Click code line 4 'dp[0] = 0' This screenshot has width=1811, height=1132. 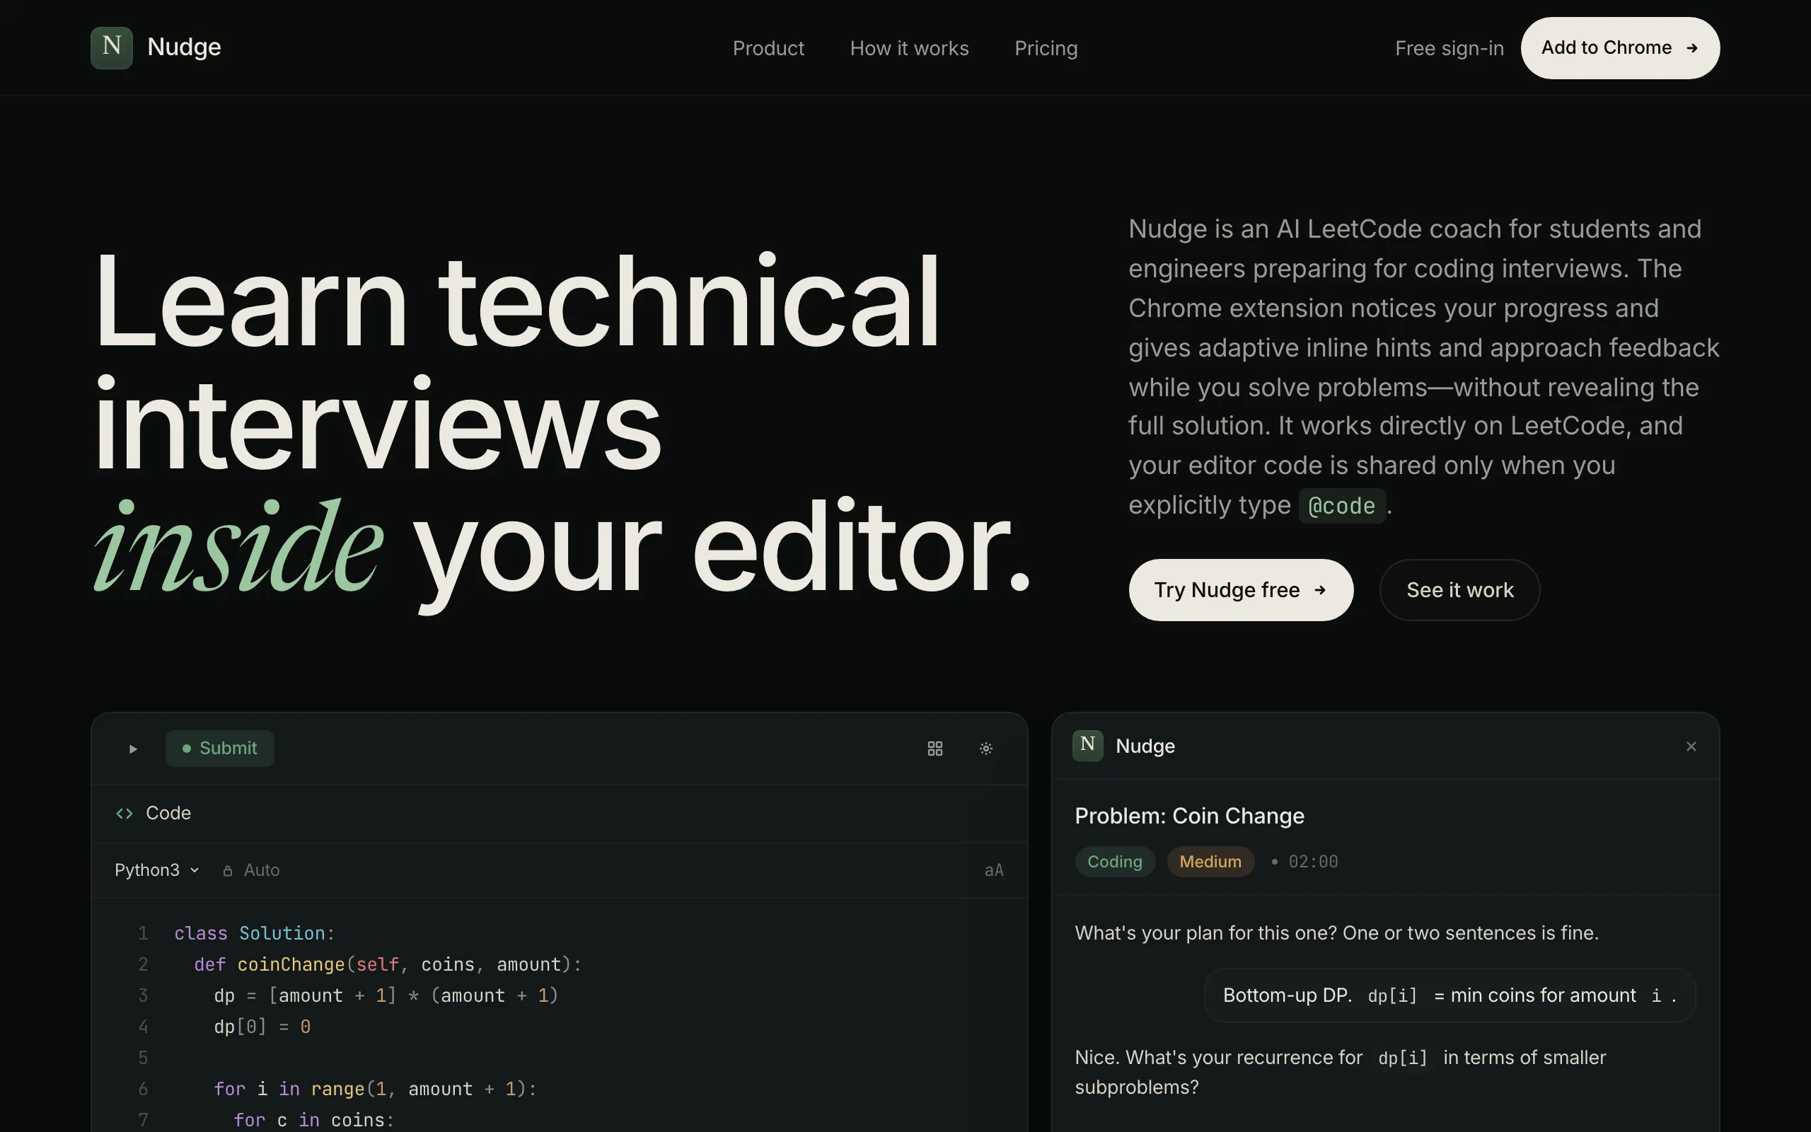(262, 1027)
